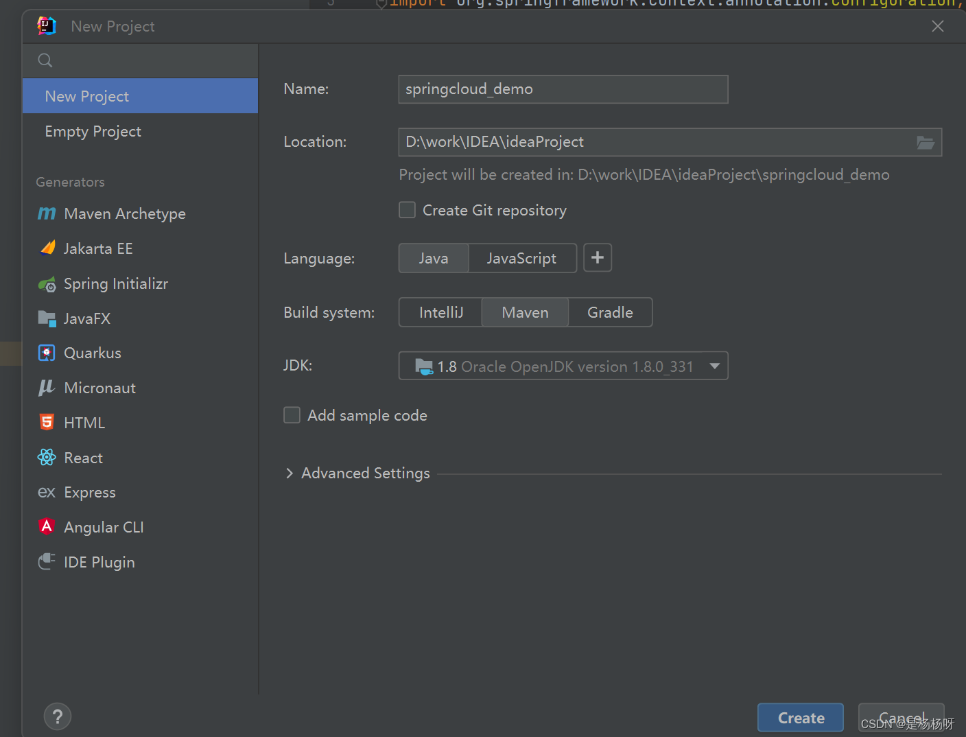This screenshot has width=966, height=737.
Task: Click the JavaFX folder icon
Action: pos(47,318)
